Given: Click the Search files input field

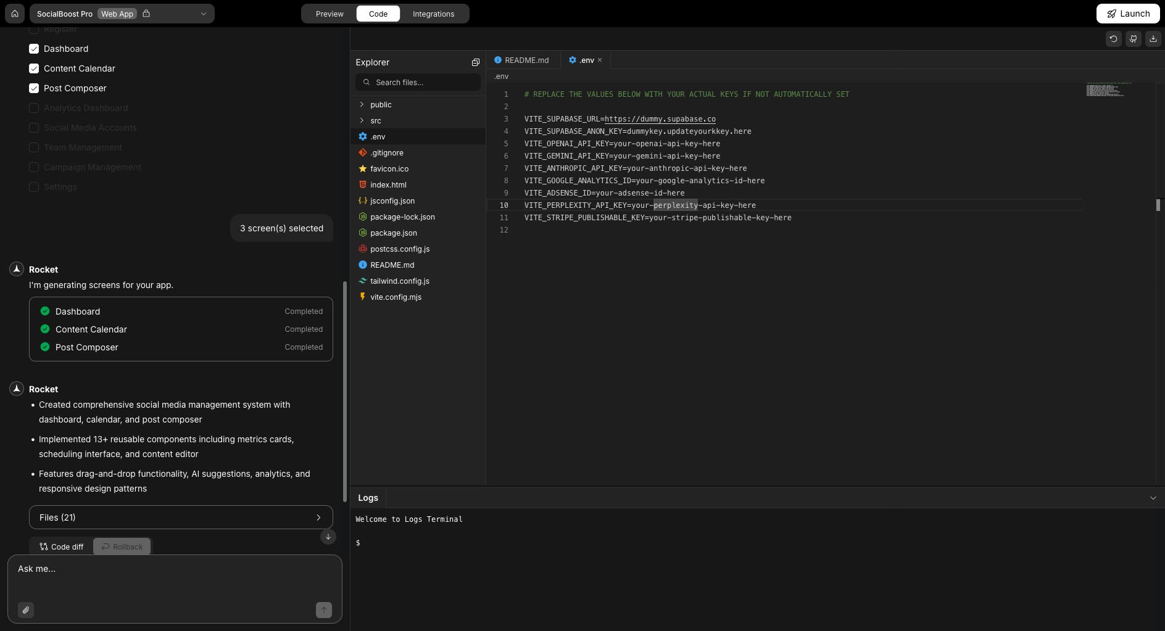Looking at the screenshot, I should tap(417, 81).
